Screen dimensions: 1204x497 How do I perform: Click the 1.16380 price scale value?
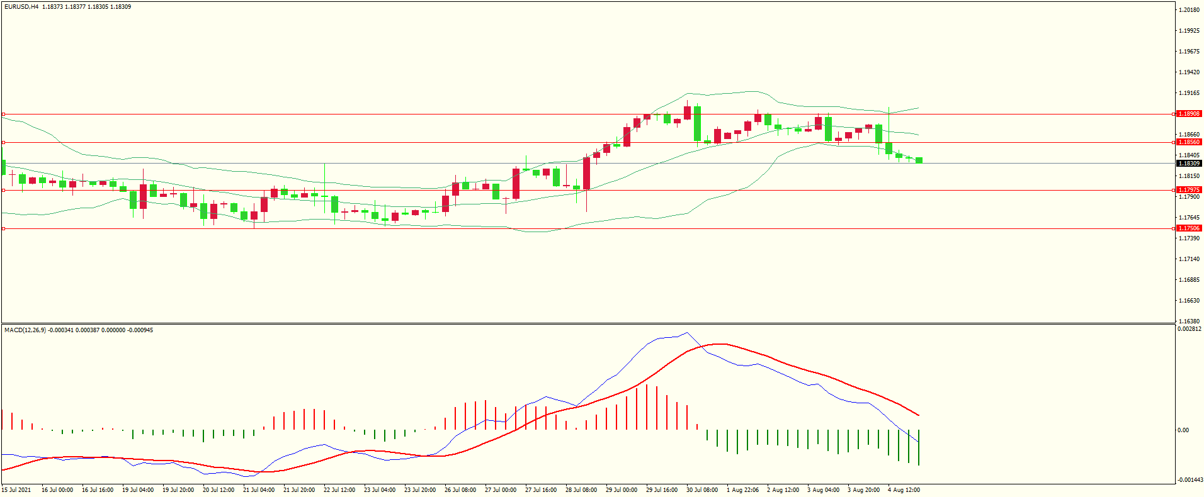pyautogui.click(x=1188, y=321)
